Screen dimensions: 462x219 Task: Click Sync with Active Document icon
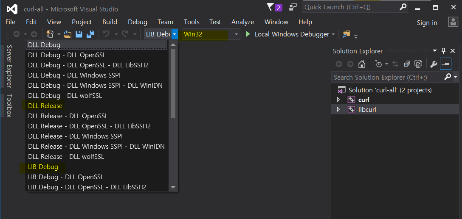[x=395, y=64]
